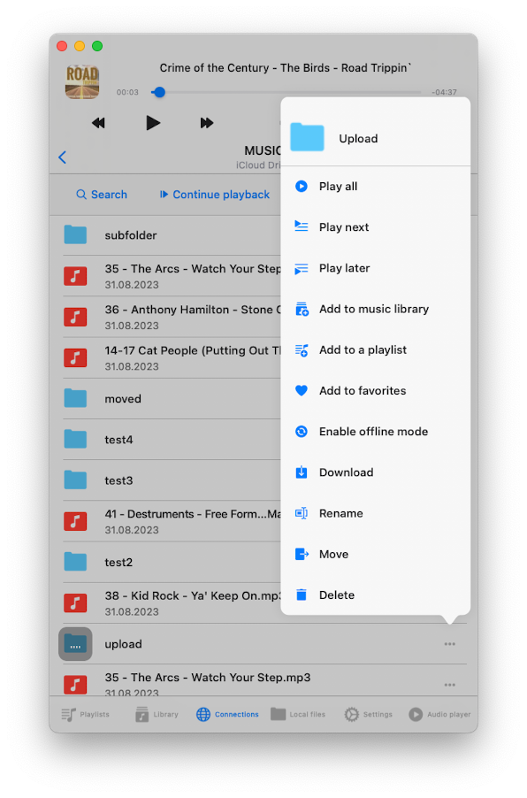Open the moved folder icon

pos(75,398)
